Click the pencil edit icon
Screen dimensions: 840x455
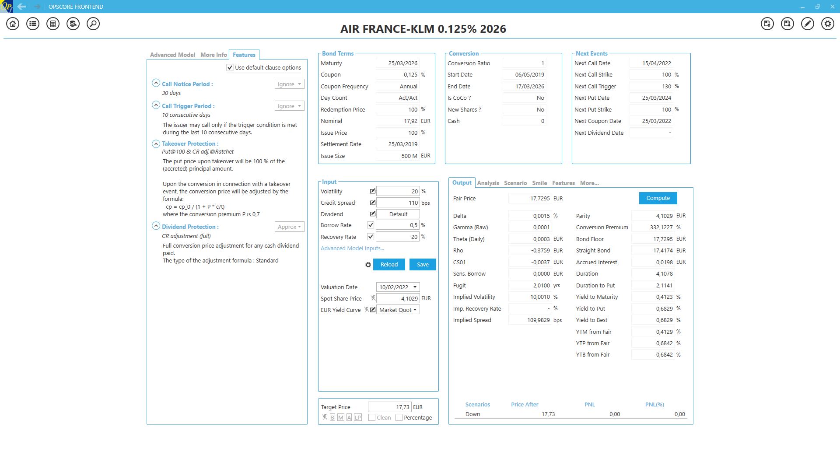point(808,24)
